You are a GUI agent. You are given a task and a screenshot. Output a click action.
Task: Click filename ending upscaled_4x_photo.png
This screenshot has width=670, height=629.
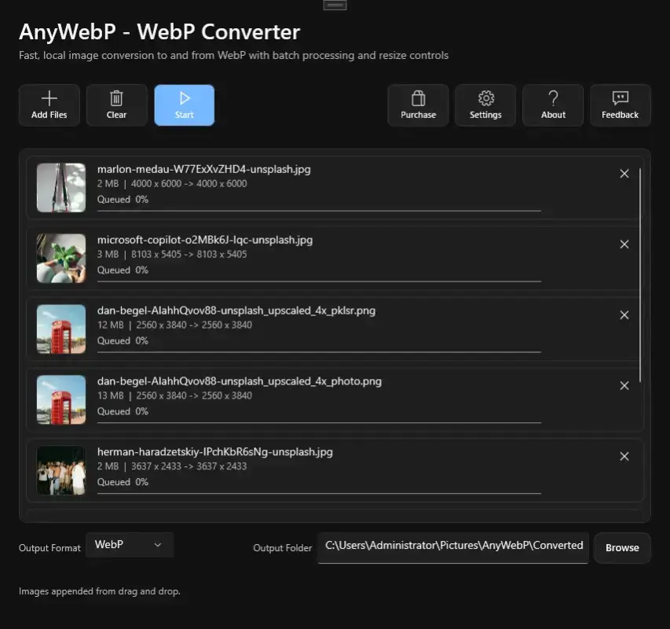pyautogui.click(x=240, y=381)
